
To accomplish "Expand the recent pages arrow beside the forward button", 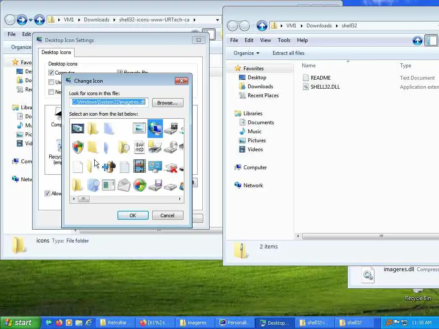I will click(31, 20).
